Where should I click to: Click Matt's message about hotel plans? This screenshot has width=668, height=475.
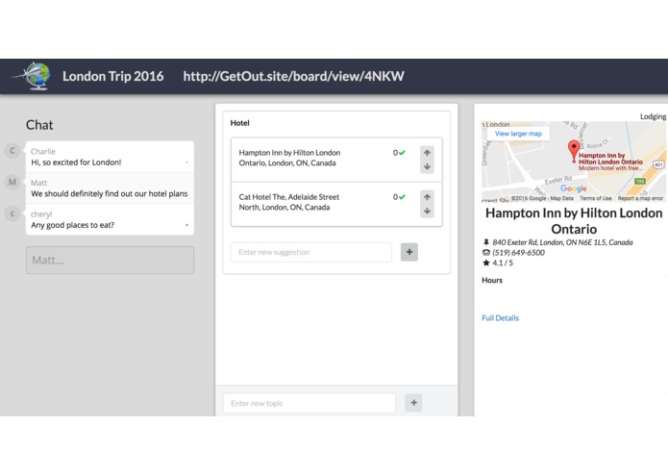pos(109,194)
